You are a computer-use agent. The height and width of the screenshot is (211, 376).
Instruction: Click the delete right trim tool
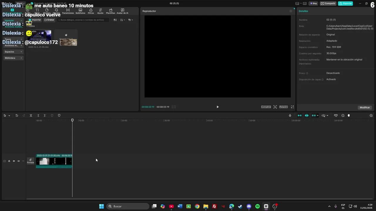click(x=45, y=115)
